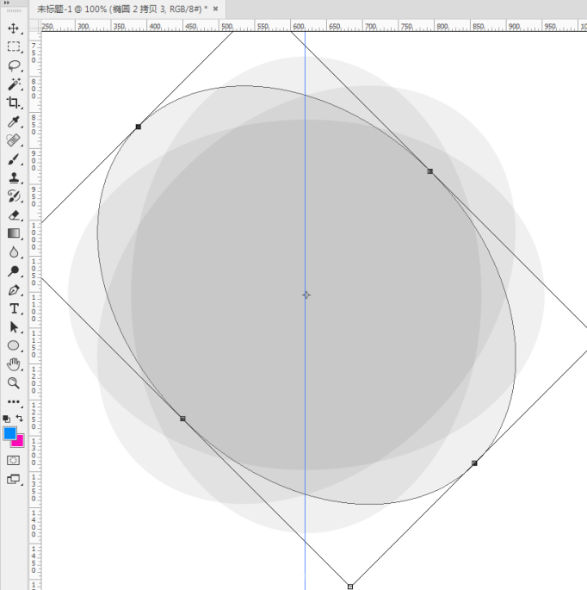Select the Move tool
Viewport: 587px width, 590px height.
(14, 28)
